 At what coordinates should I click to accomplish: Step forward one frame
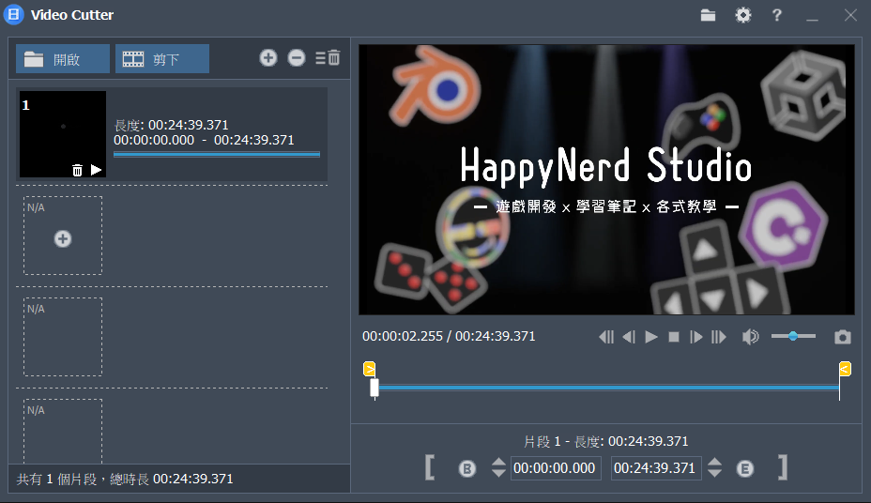tap(696, 337)
